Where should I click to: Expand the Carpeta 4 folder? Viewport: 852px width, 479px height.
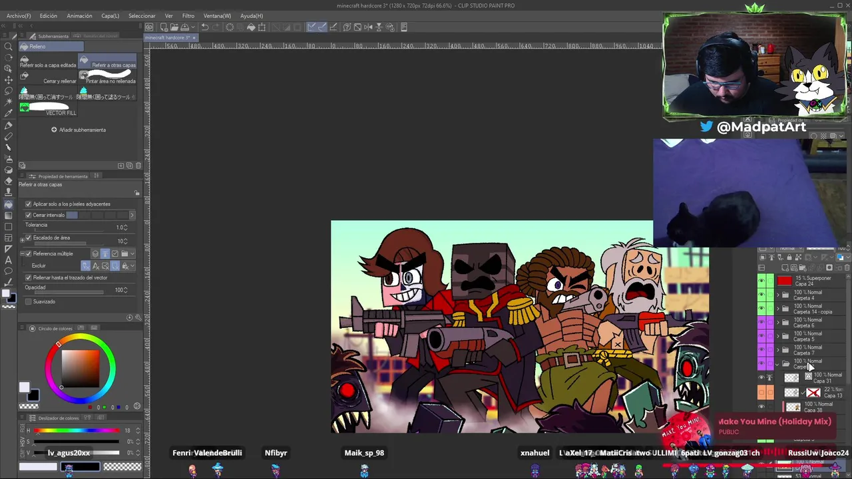point(778,294)
